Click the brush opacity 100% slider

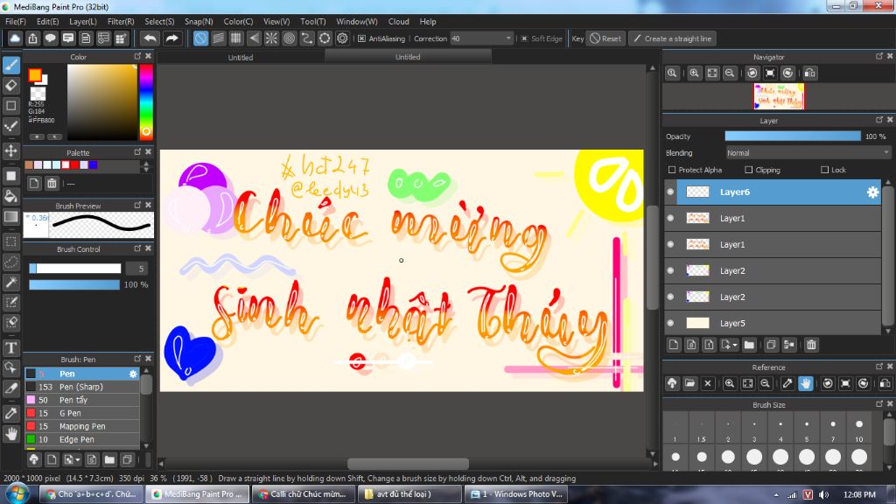point(74,284)
